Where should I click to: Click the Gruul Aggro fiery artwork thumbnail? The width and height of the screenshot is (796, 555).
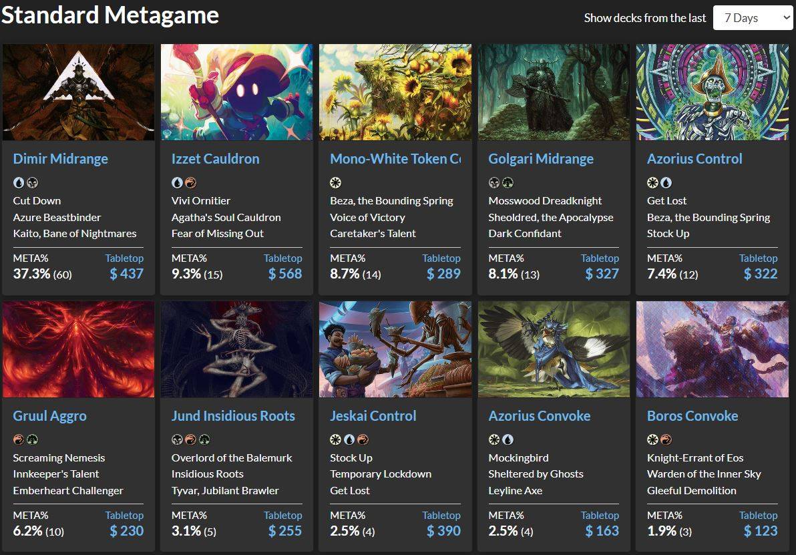pos(78,349)
